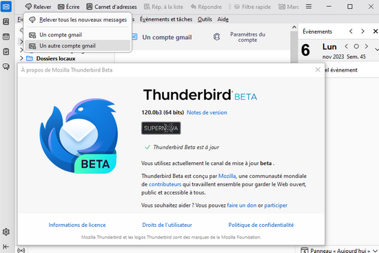Open the hamburger application menu
Viewport: 379px width, 253px height.
pos(309,6)
